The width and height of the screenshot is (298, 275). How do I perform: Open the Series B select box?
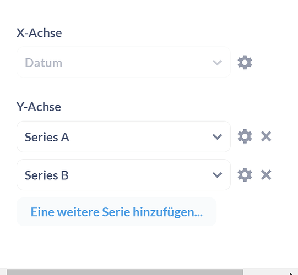point(124,174)
